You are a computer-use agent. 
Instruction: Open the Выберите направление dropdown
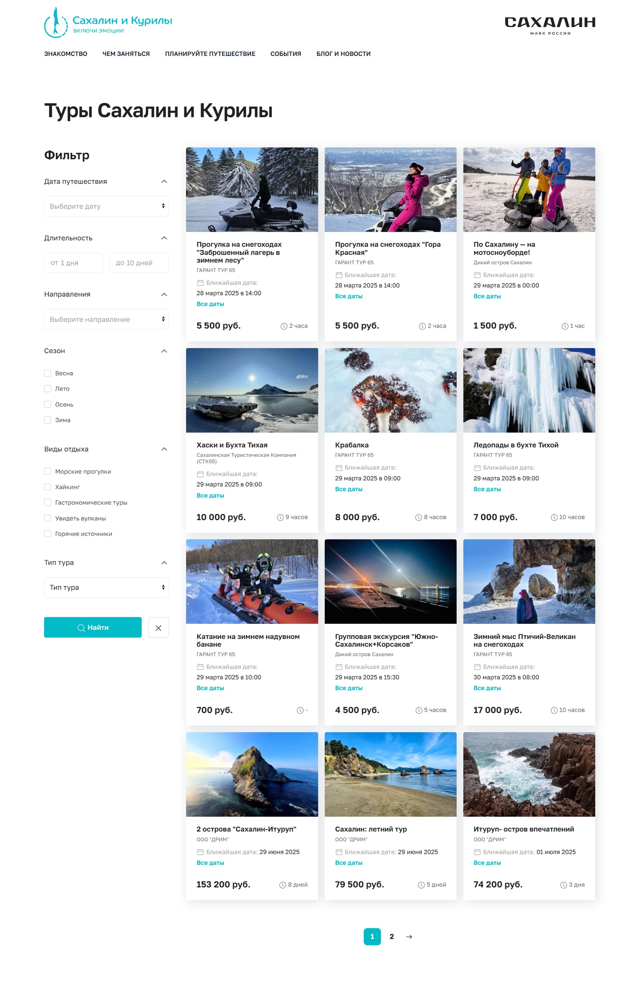pos(106,319)
